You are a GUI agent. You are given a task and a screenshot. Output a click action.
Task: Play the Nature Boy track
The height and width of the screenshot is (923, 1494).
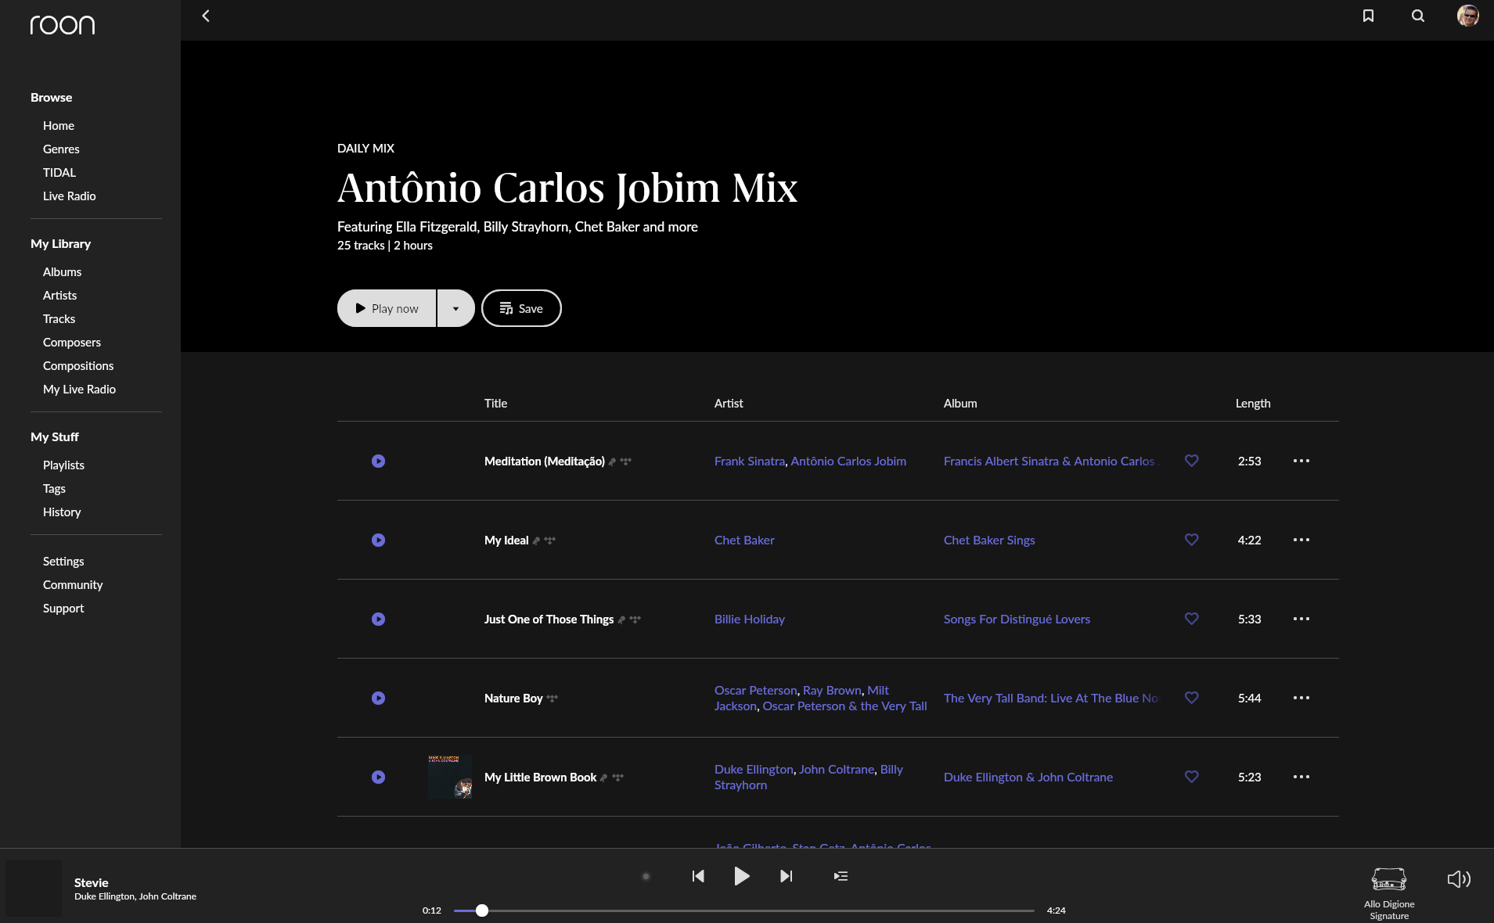coord(378,699)
